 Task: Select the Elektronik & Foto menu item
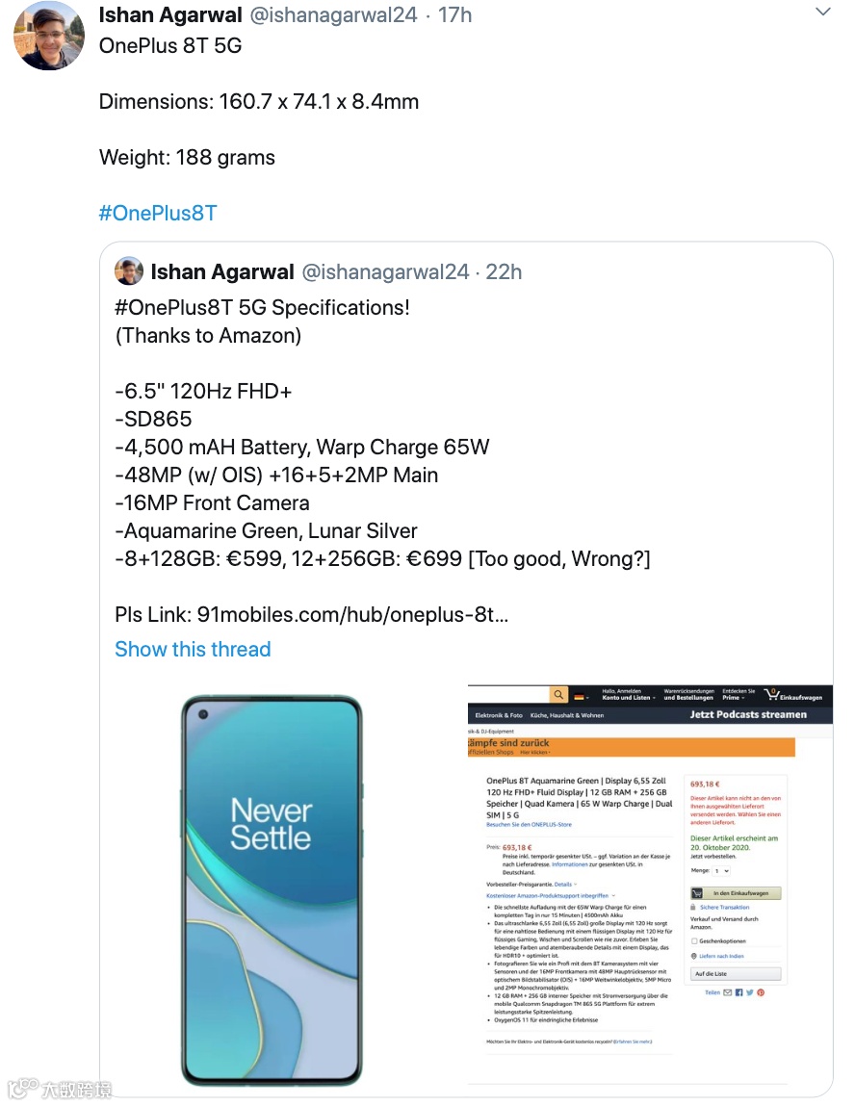499,715
